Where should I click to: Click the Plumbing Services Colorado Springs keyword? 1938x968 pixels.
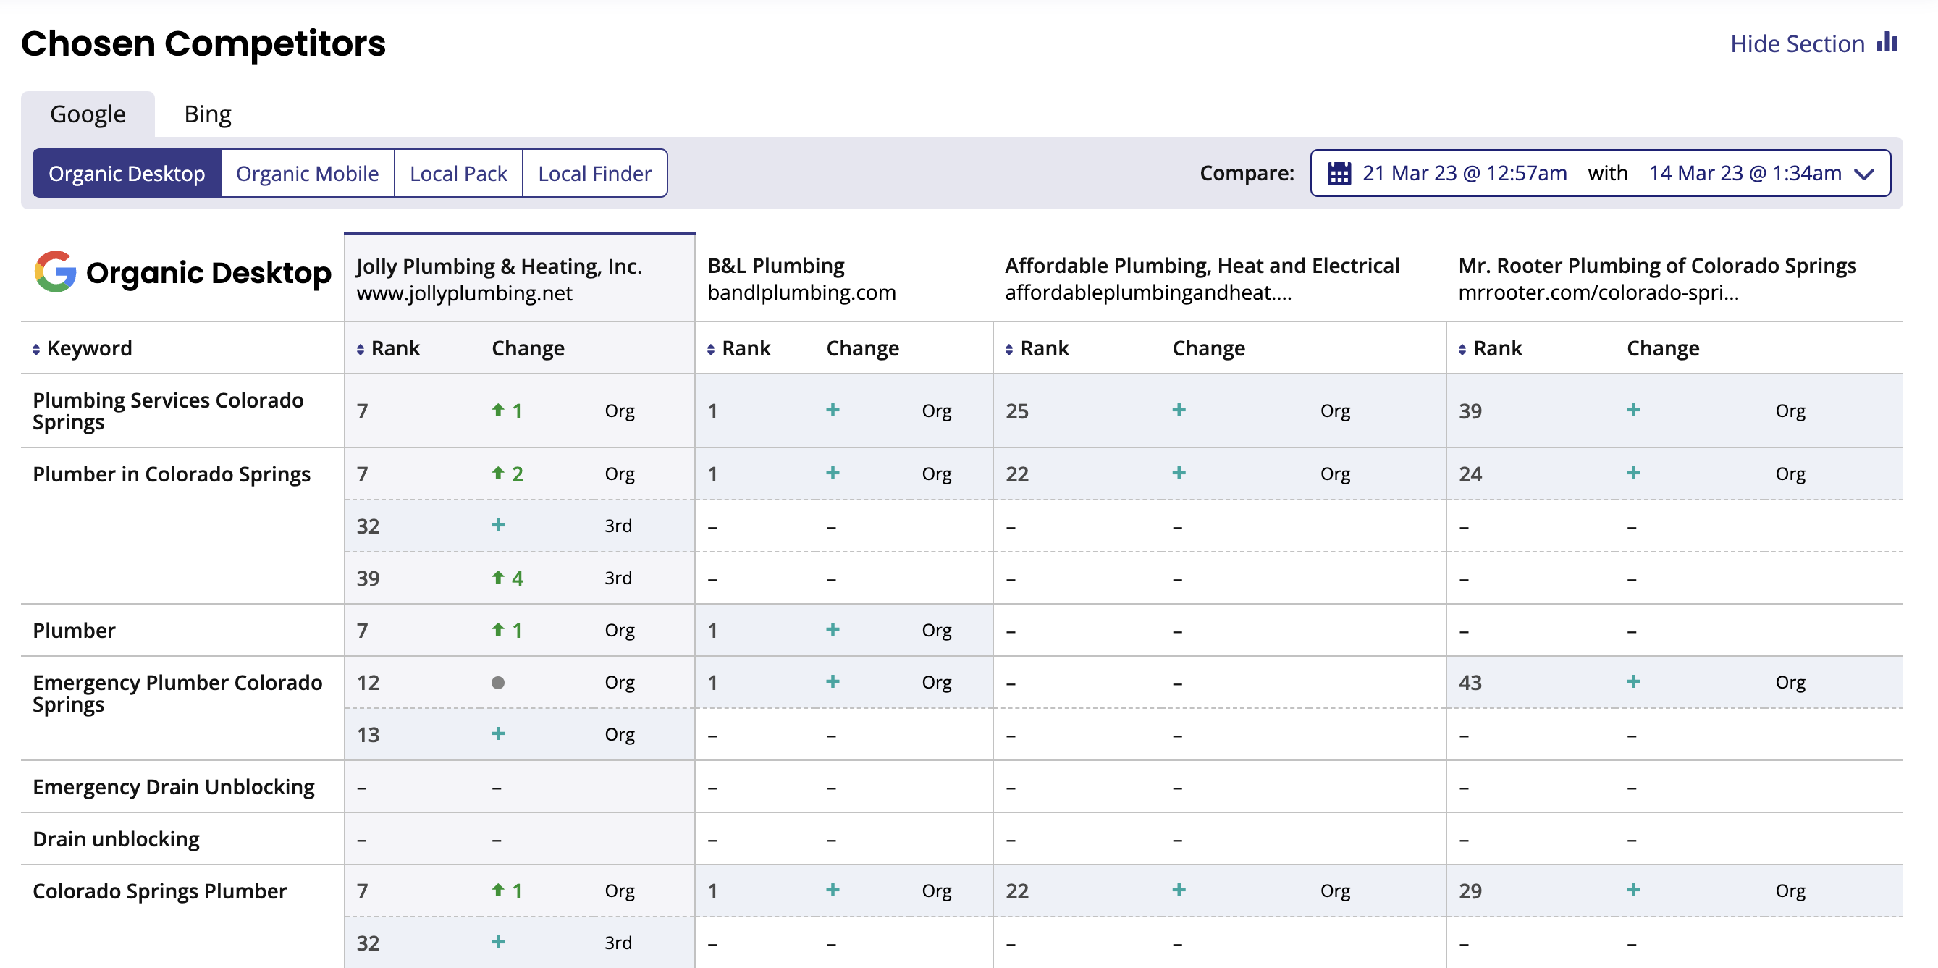(x=167, y=411)
